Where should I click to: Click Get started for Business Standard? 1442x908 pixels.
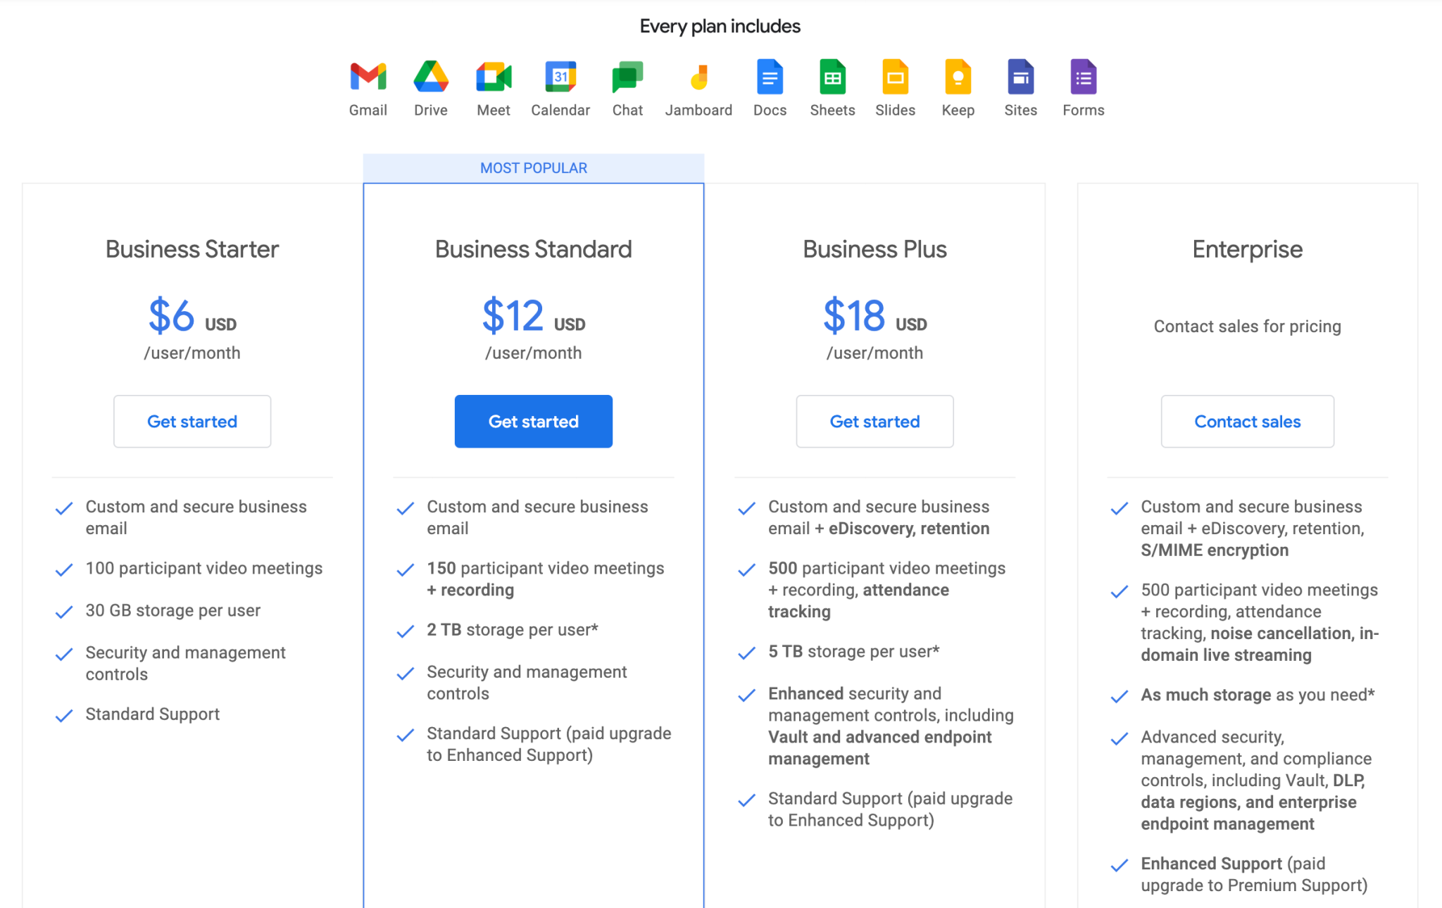[x=534, y=422]
